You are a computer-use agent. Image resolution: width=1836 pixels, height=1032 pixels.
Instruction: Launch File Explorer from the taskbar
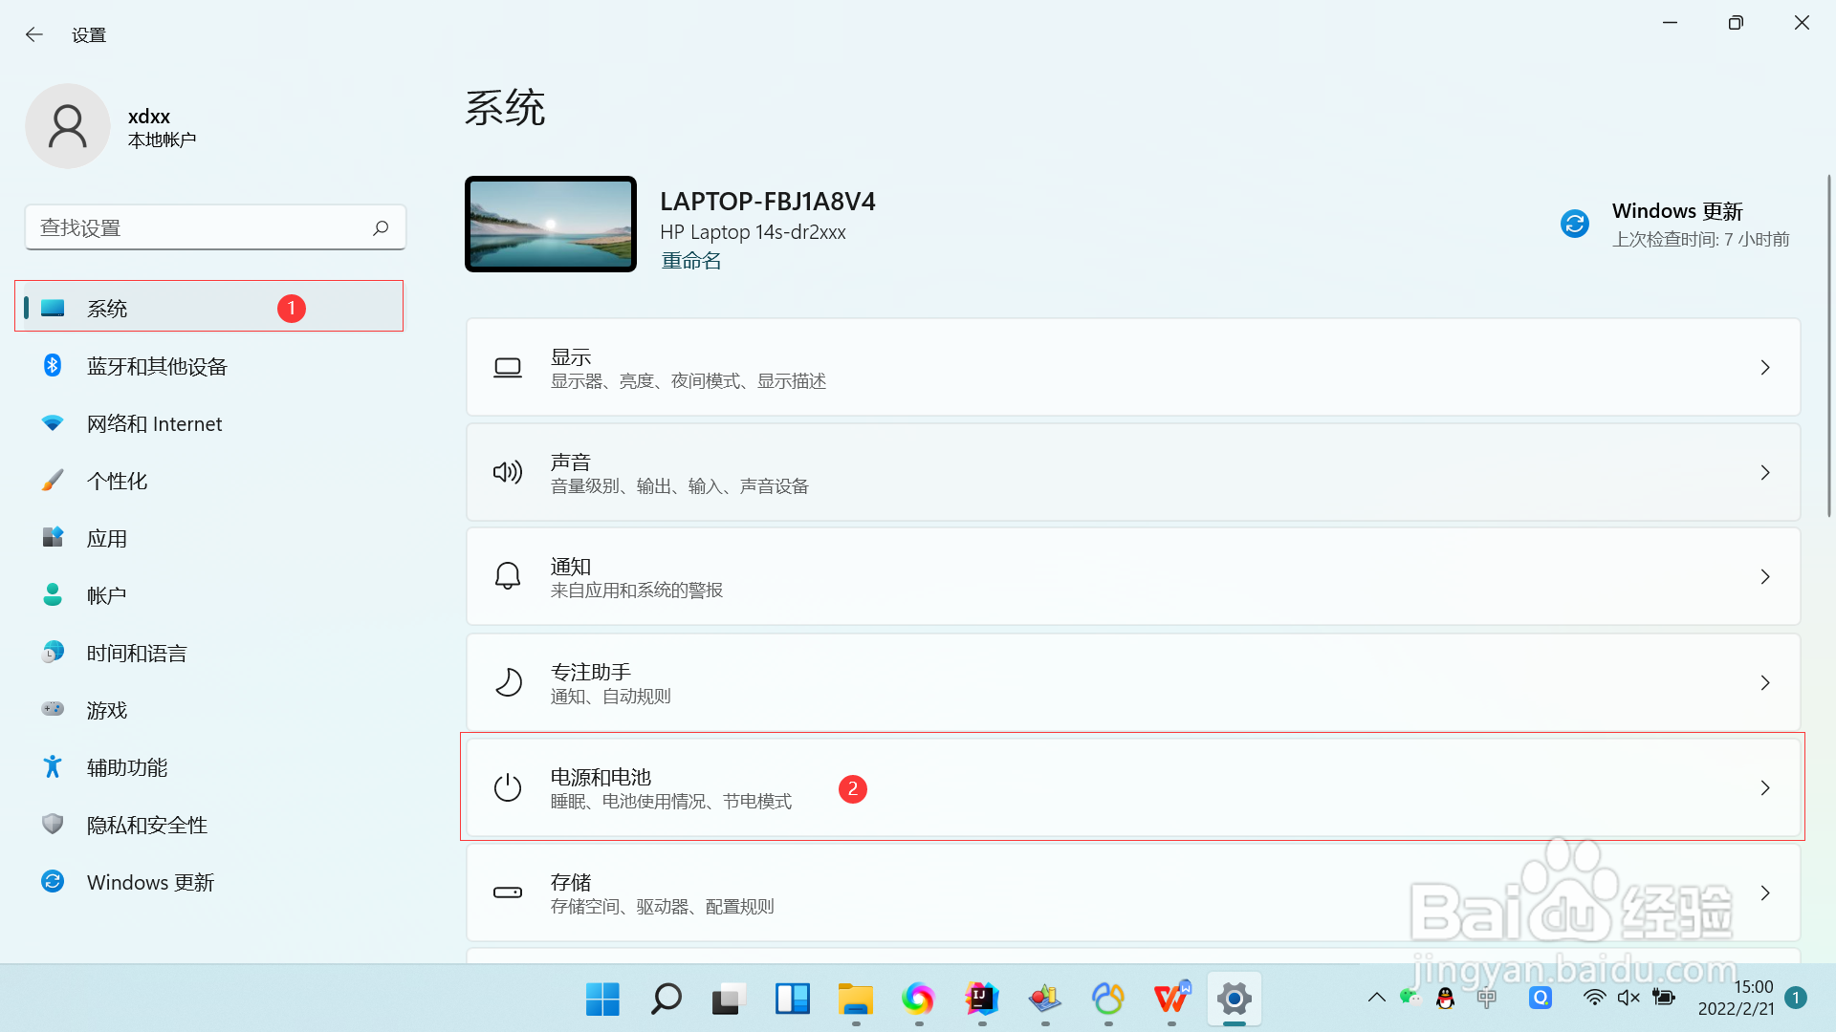click(x=855, y=1000)
